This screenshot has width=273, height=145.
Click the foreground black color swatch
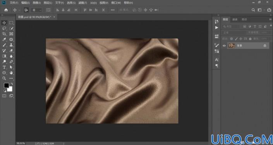click(7, 85)
